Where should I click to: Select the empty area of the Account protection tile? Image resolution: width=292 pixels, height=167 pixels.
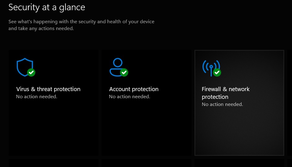coord(146,130)
